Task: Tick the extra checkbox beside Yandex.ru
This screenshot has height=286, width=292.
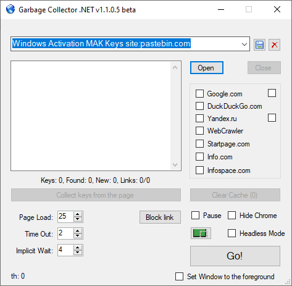Action: pos(272,118)
